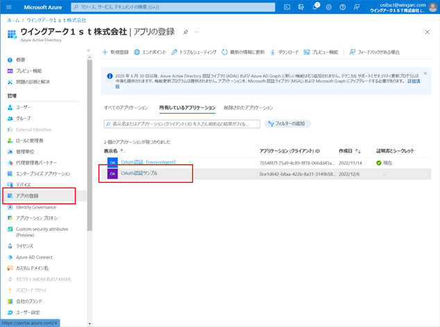
Task: Click the ホーム breadcrumb link
Action: (x=13, y=21)
